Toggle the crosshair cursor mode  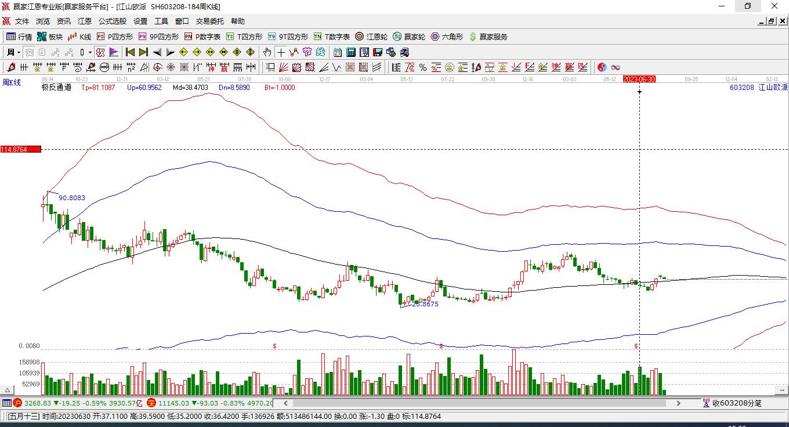(281, 52)
